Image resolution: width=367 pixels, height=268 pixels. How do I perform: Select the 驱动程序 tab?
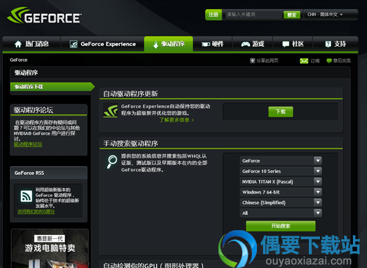[169, 44]
